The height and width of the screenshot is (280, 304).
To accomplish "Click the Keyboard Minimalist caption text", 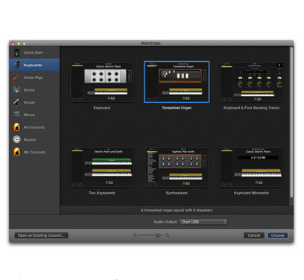I will 251,193.
